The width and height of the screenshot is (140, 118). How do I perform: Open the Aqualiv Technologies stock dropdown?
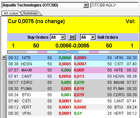pos(86,5)
